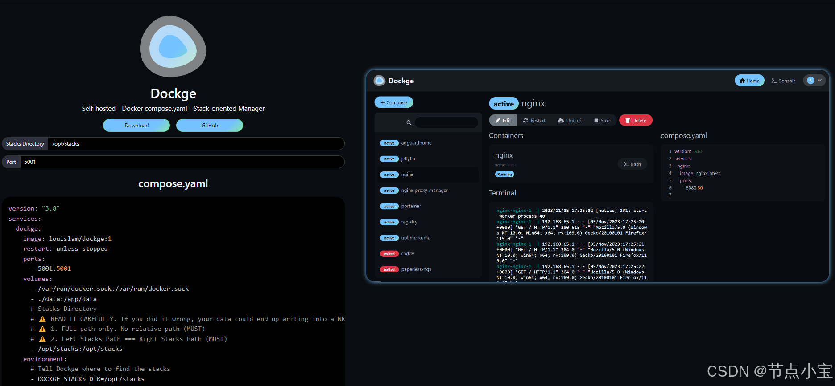Select the adguardhome stack
835x386 pixels.
tap(428, 143)
